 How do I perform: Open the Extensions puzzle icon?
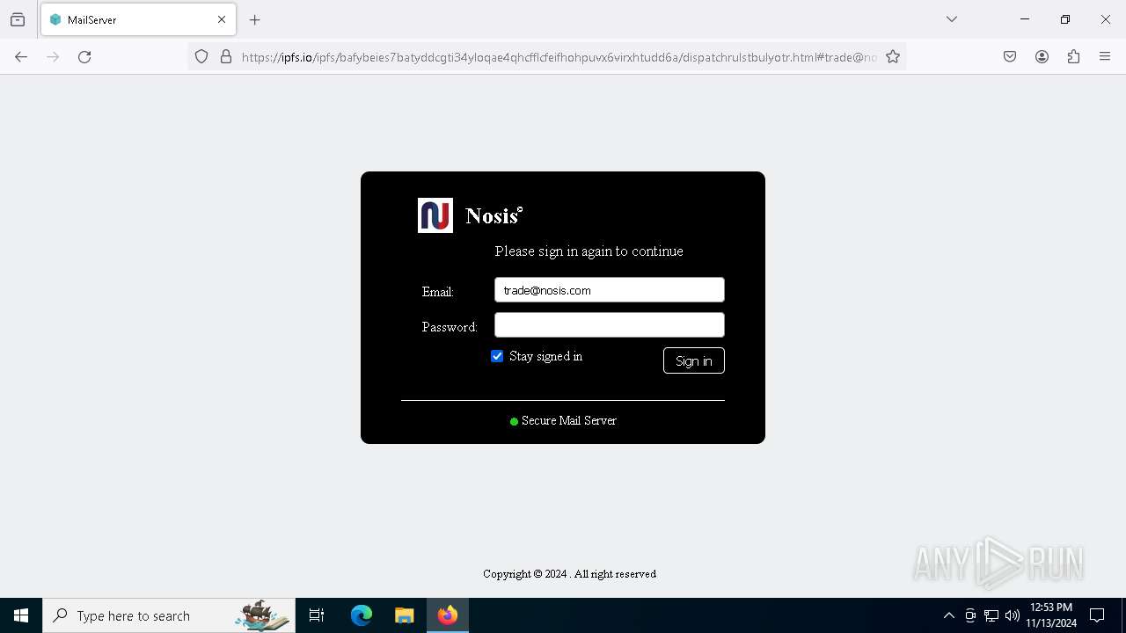coord(1073,57)
